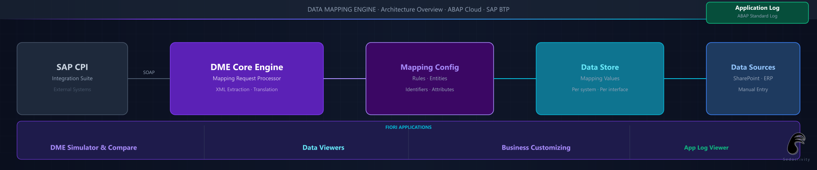817x170 pixels.
Task: Open the Data Viewers app
Action: click(x=323, y=147)
